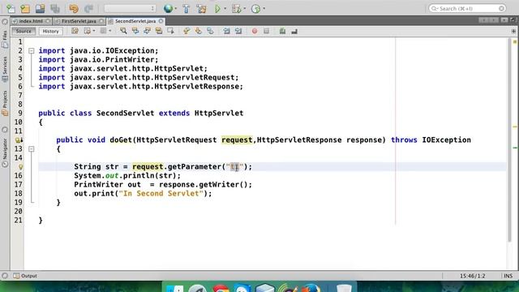Open the Navigator side panel
The image size is (519, 292).
pyautogui.click(x=5, y=152)
